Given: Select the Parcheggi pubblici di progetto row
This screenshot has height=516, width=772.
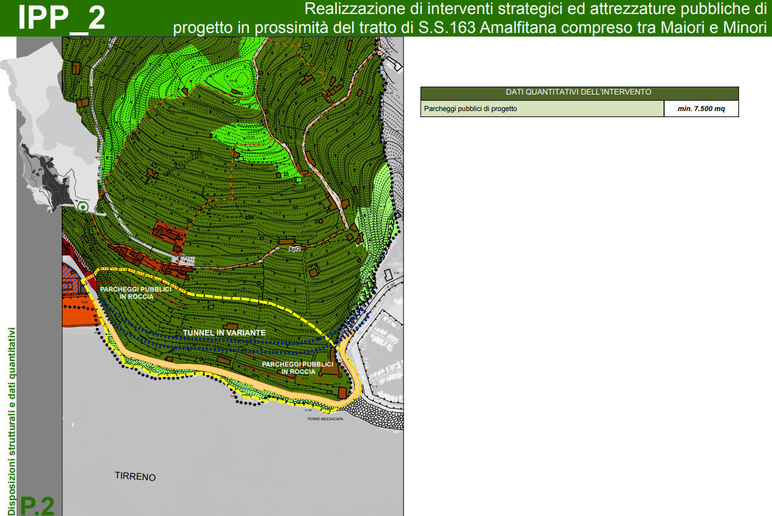Looking at the screenshot, I should coord(541,109).
